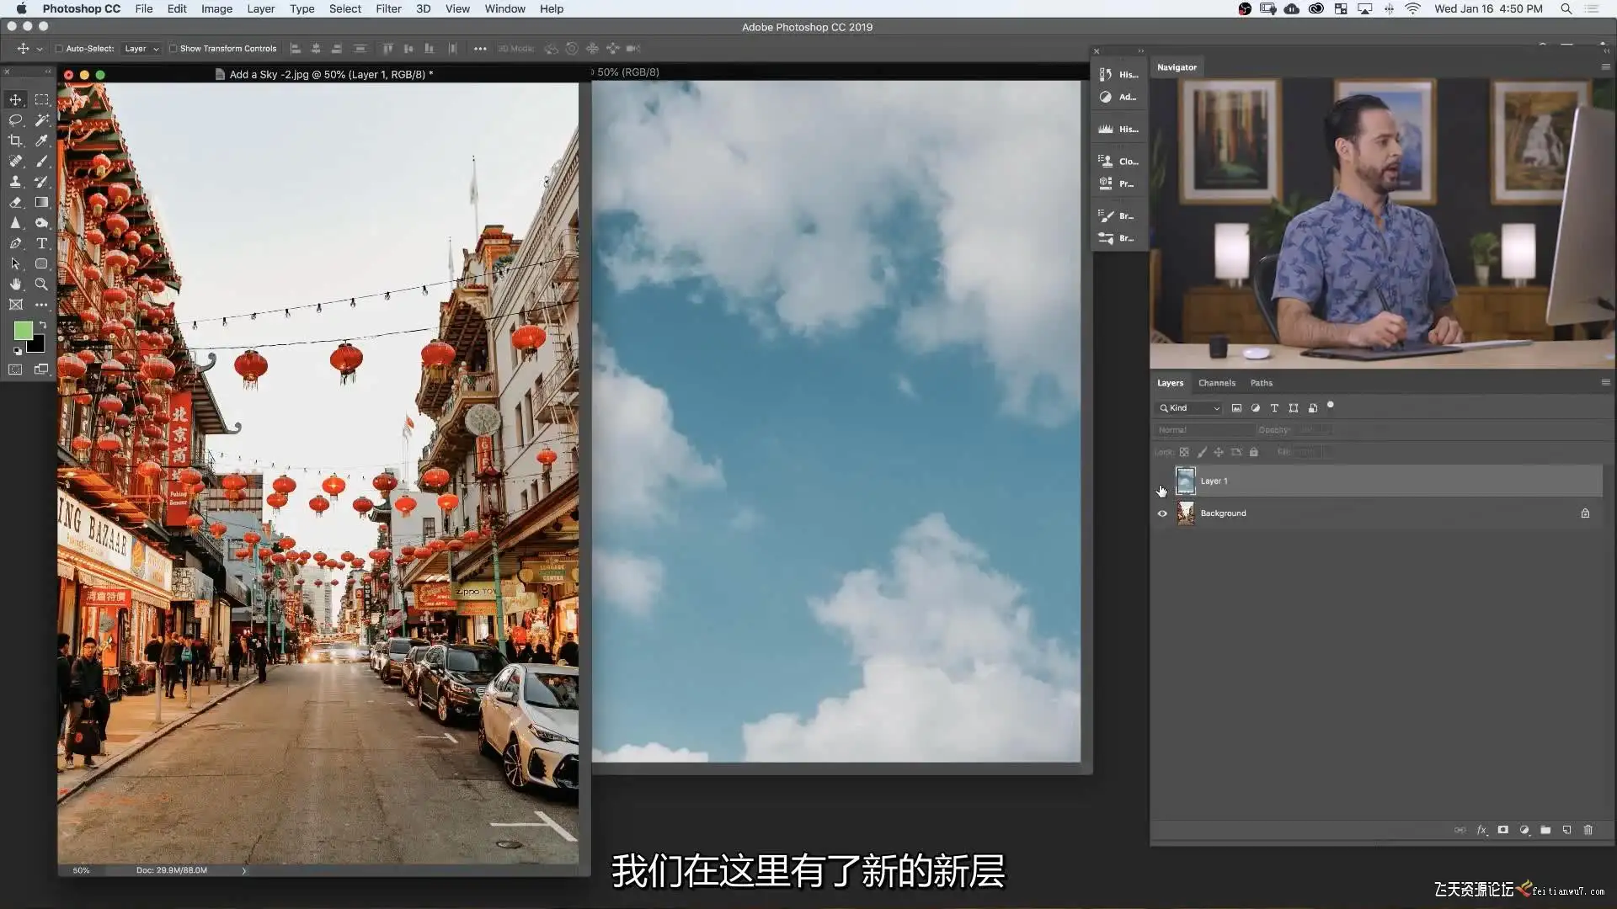
Task: Pick the Horizontal Type tool
Action: [41, 243]
